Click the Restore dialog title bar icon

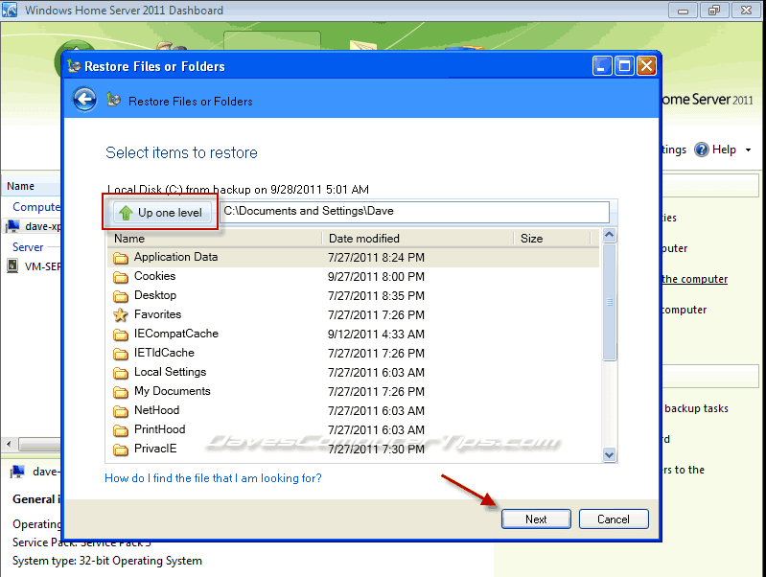point(74,65)
